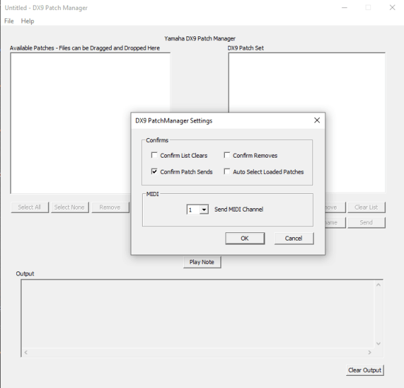This screenshot has width=404, height=388.
Task: Click Output scrollbar up arrow
Action: click(x=378, y=286)
